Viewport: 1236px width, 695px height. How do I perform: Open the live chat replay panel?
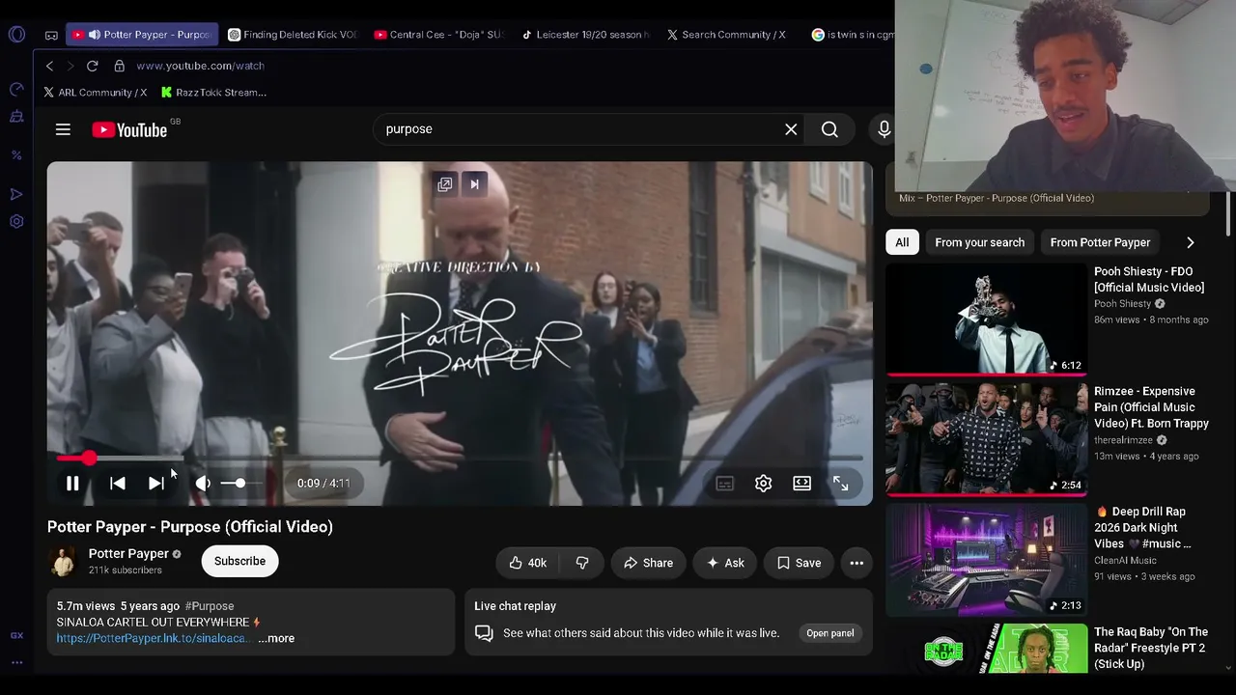click(830, 633)
